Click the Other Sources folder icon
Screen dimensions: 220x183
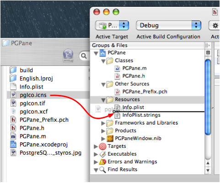(x=110, y=84)
